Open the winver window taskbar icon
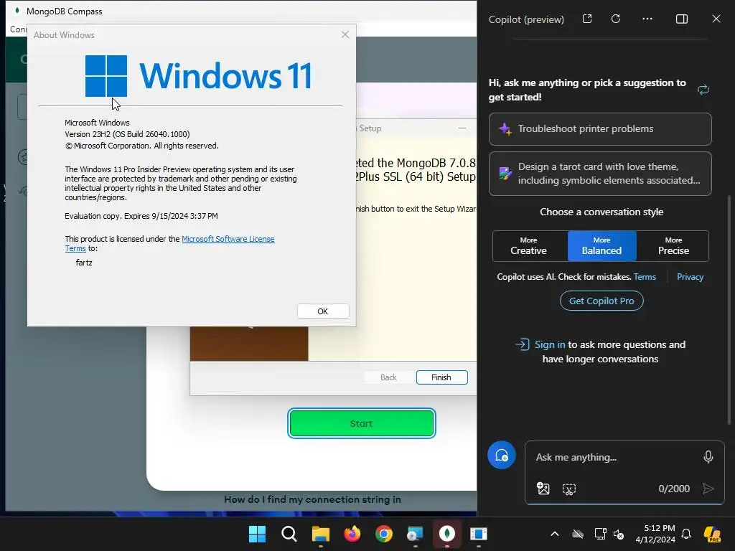The height and width of the screenshot is (551, 735). tap(479, 534)
